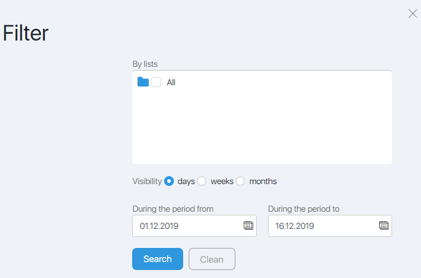This screenshot has width=421, height=278.
Task: Click the Filter heading text
Action: [26, 33]
